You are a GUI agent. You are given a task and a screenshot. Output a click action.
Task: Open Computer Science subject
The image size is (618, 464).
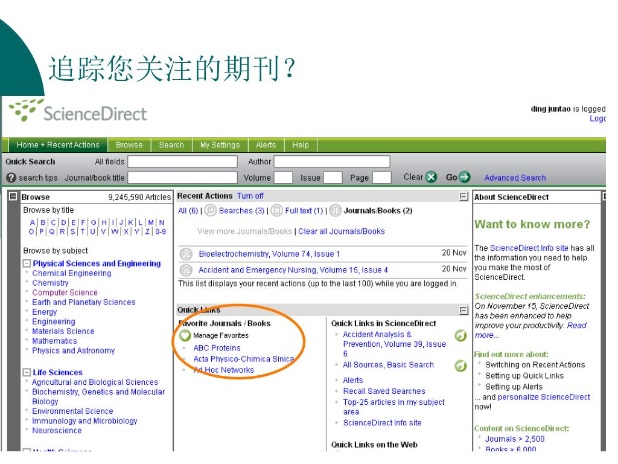(65, 292)
